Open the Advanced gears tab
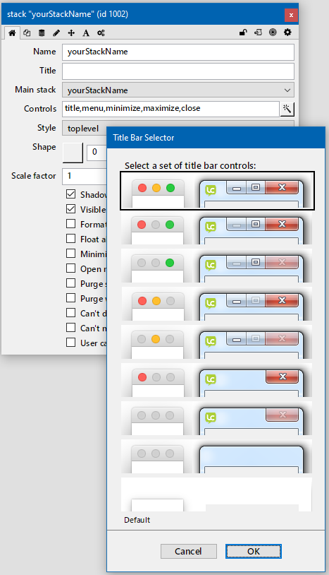Image resolution: width=329 pixels, height=575 pixels. pyautogui.click(x=101, y=33)
